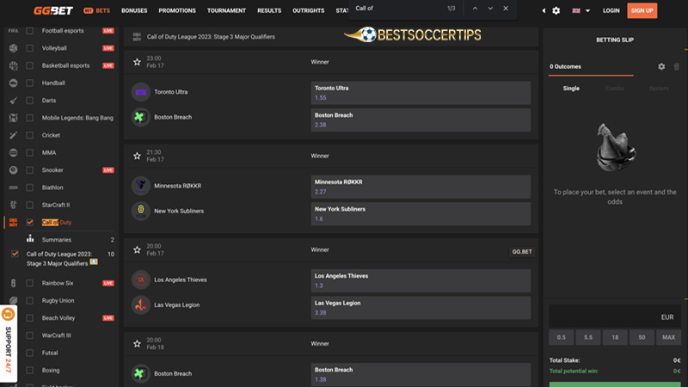
Task: Open Summaries chart icon
Action: pyautogui.click(x=30, y=239)
